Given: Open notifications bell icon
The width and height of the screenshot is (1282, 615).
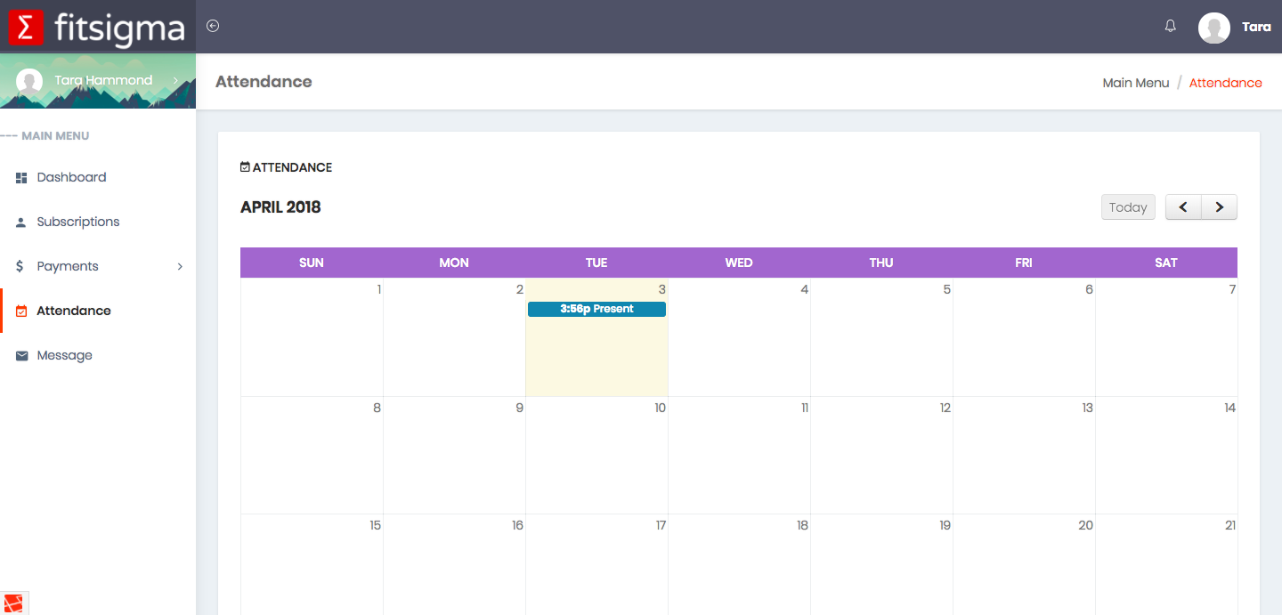Looking at the screenshot, I should click(x=1171, y=26).
